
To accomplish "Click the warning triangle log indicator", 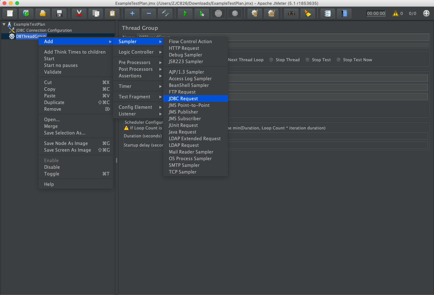I will click(x=396, y=13).
